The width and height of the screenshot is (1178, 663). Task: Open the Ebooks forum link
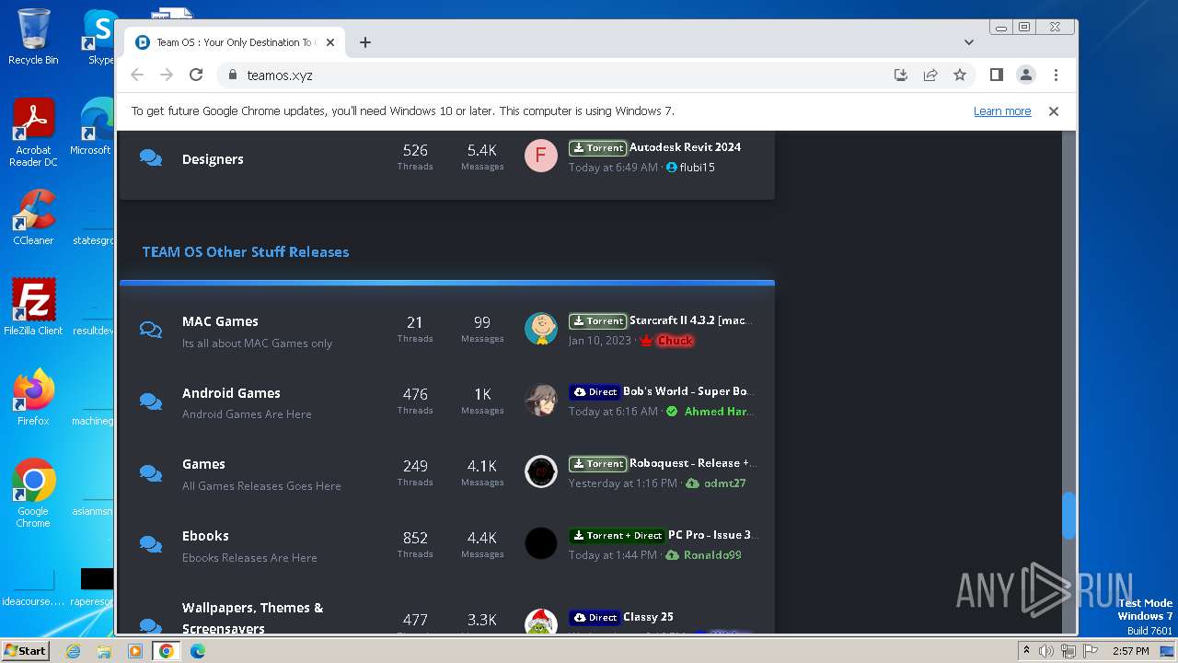click(x=205, y=536)
